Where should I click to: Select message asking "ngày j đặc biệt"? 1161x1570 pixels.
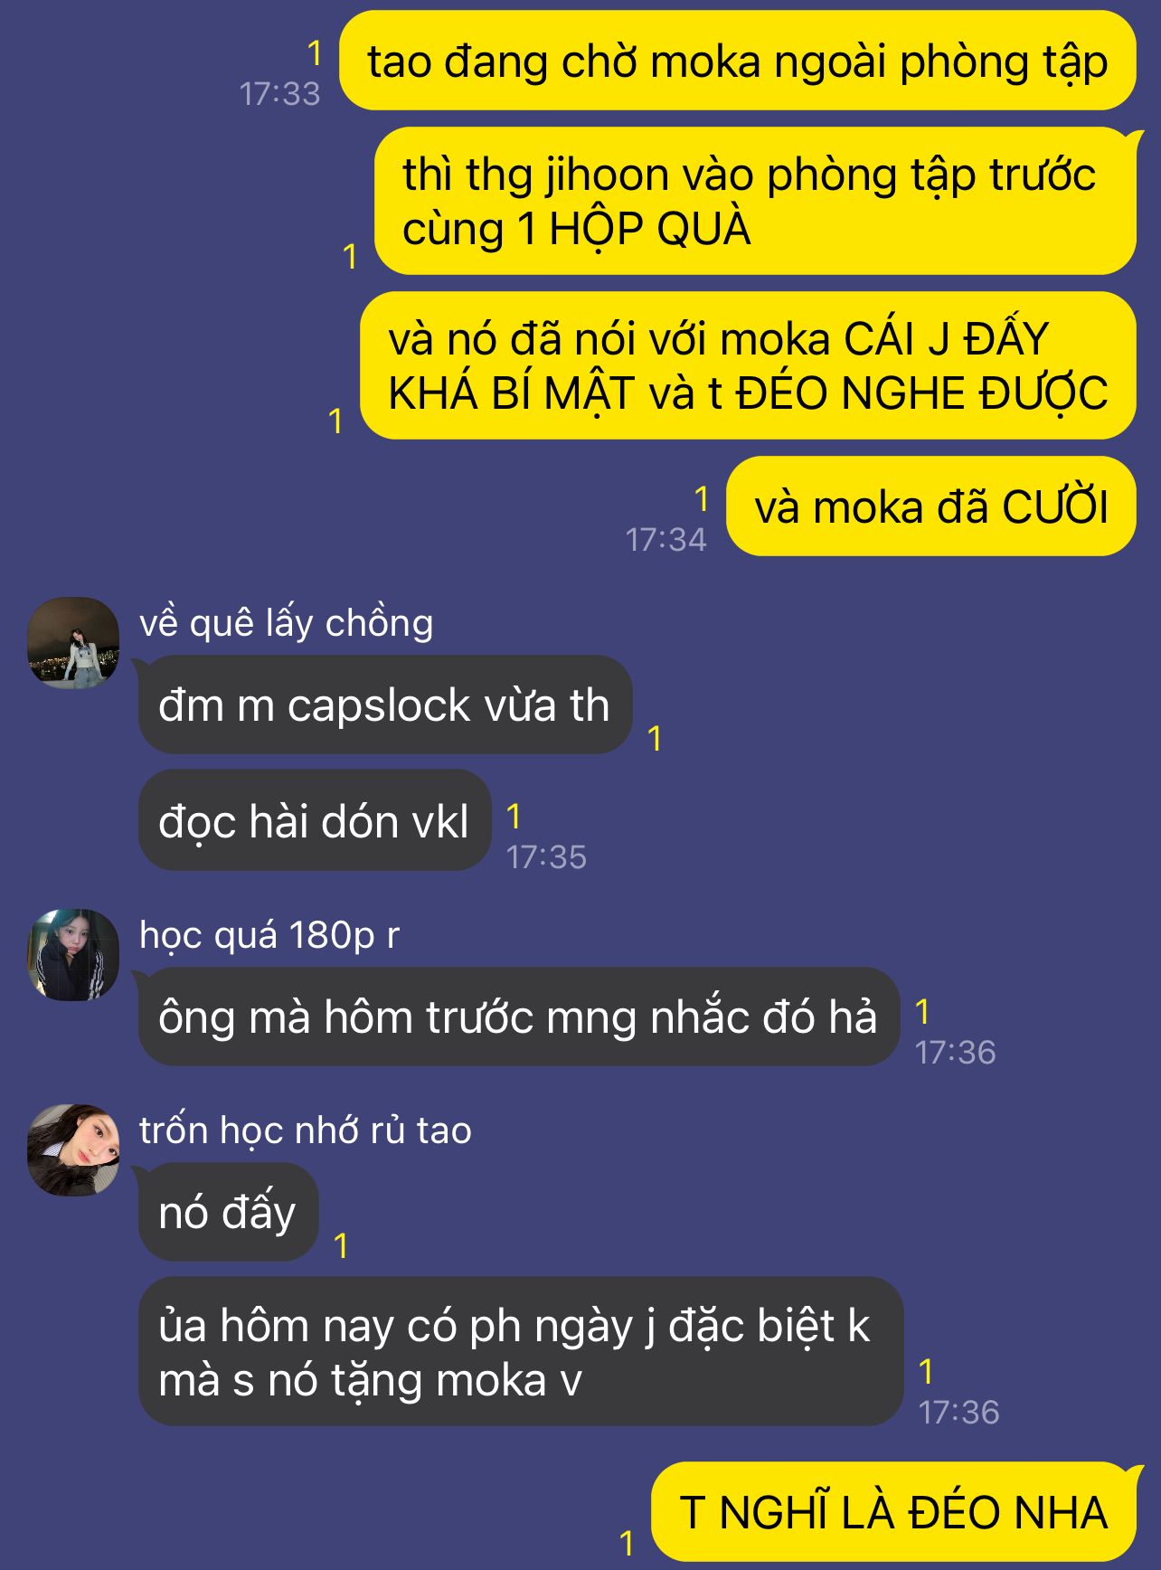point(521,1352)
